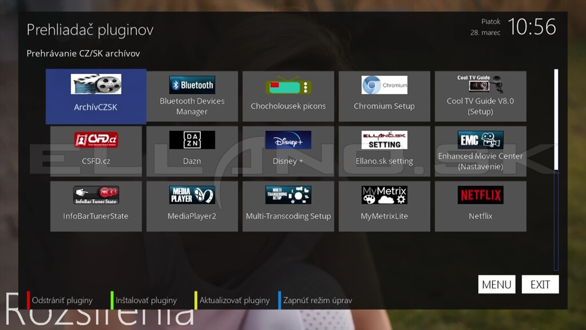
Task: Open Enhanced Movie Center settings
Action: coord(481,151)
